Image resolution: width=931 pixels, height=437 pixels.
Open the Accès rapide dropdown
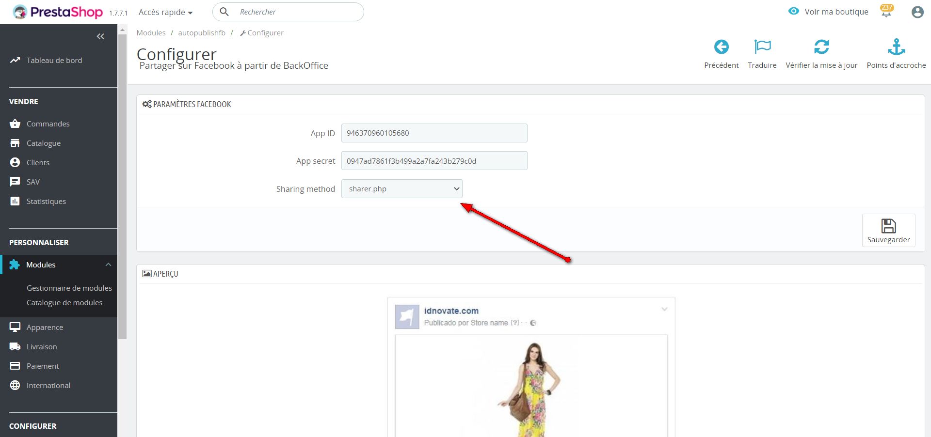click(165, 12)
